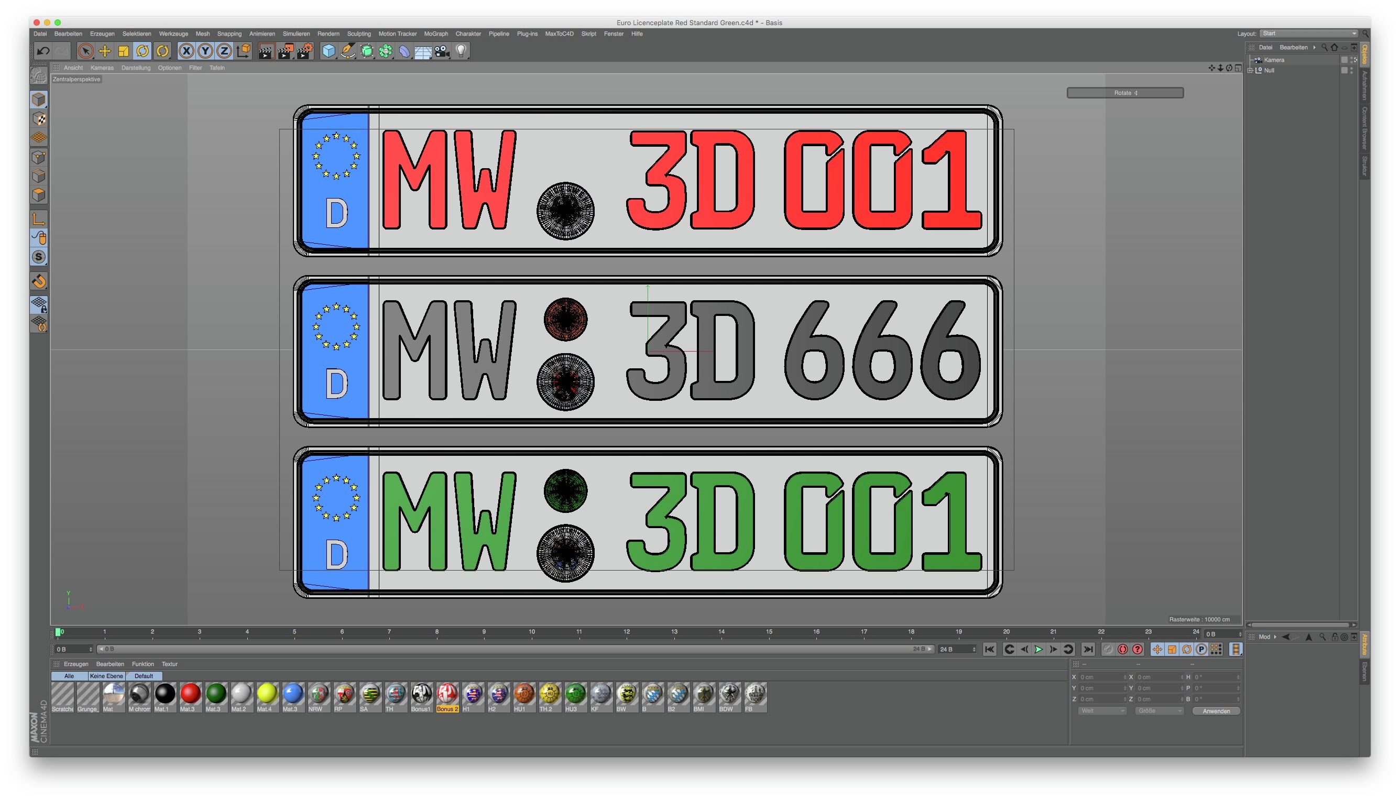
Task: Toggle the Z axis lock
Action: click(x=224, y=51)
